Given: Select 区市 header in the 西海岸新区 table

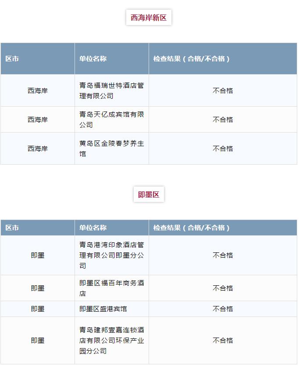Looking at the screenshot, I should point(12,59).
